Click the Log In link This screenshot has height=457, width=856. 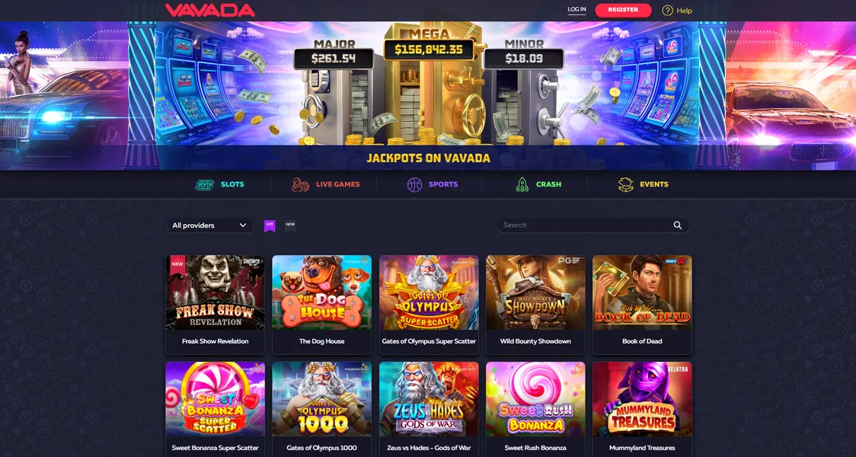(x=577, y=9)
